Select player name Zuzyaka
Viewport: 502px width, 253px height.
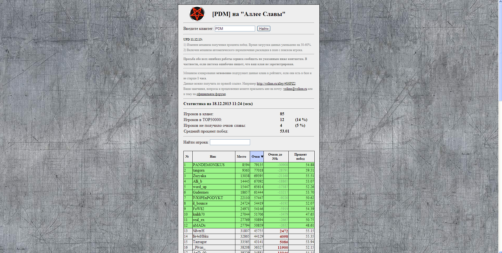coord(199,176)
